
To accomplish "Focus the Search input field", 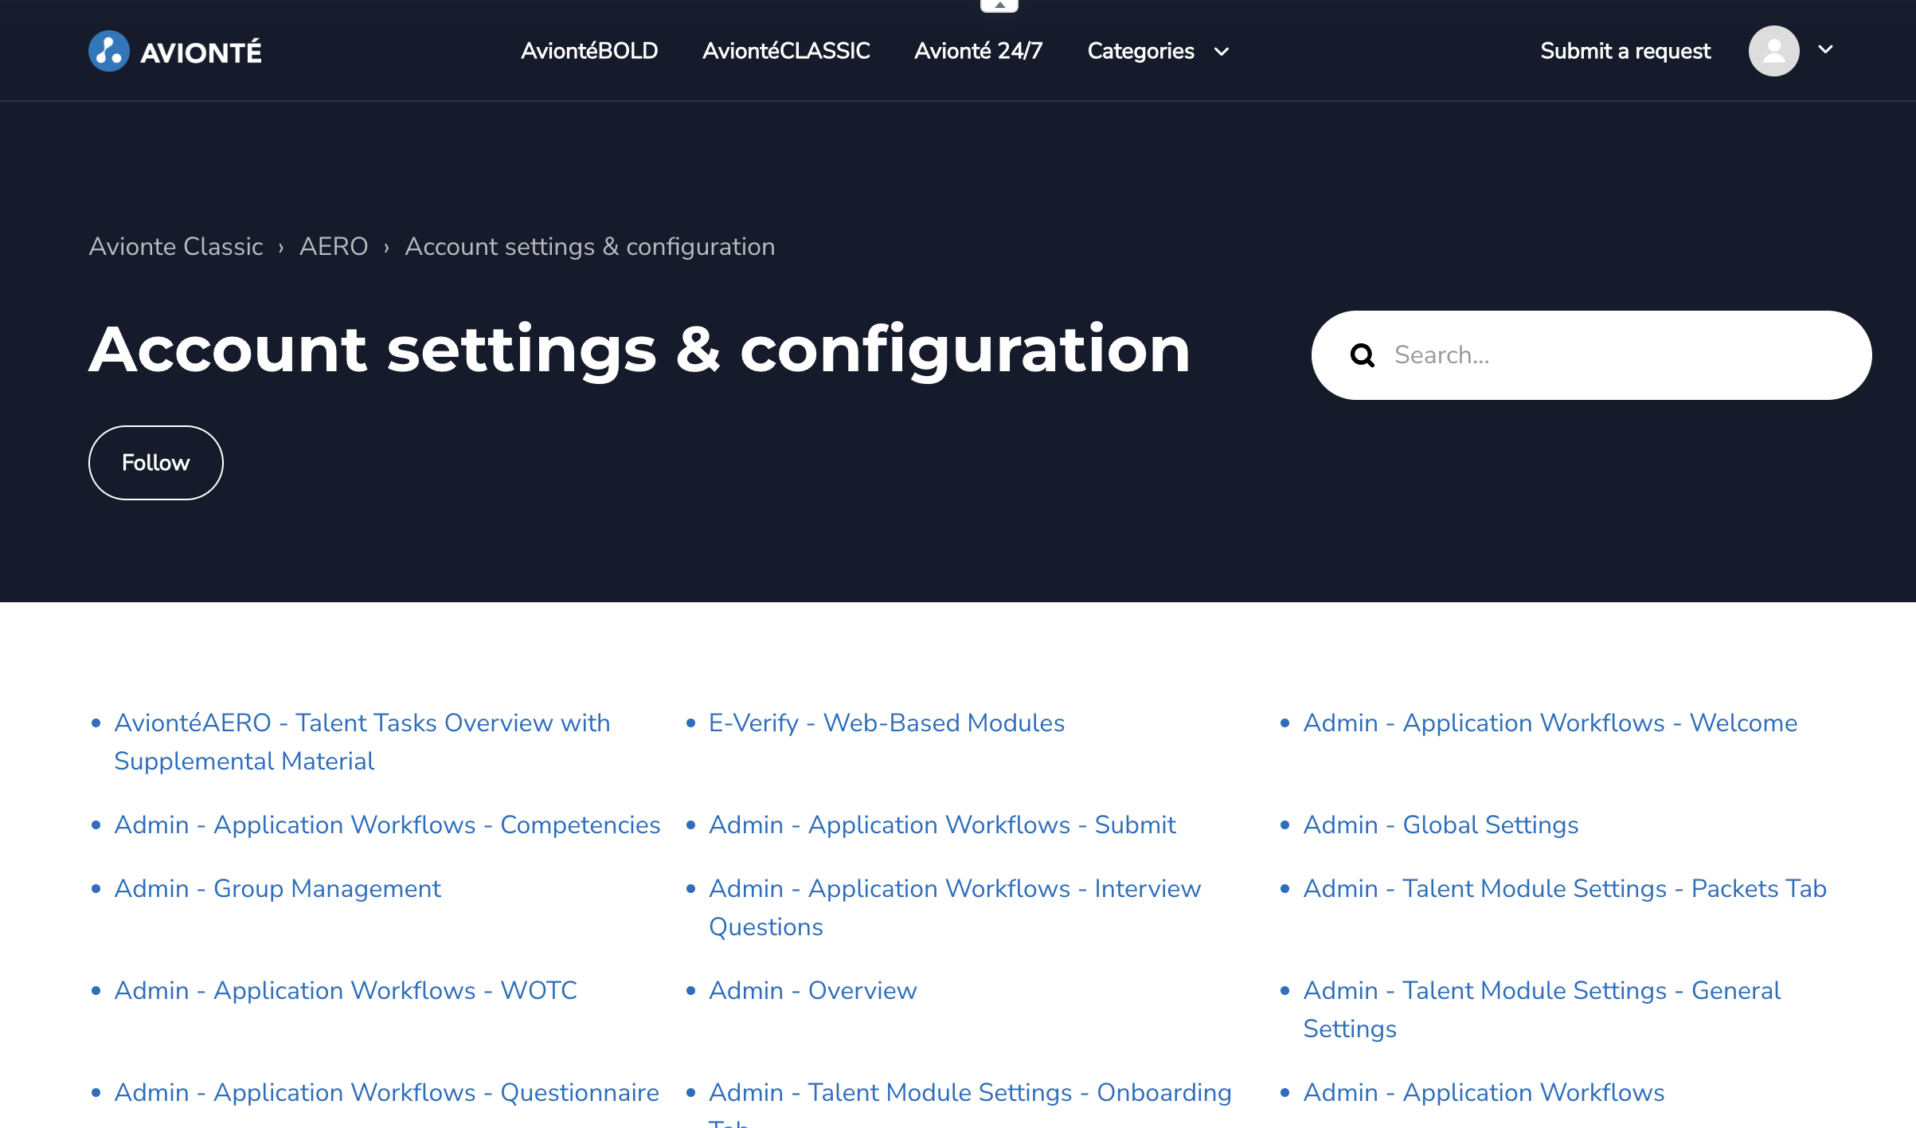I will pyautogui.click(x=1592, y=355).
